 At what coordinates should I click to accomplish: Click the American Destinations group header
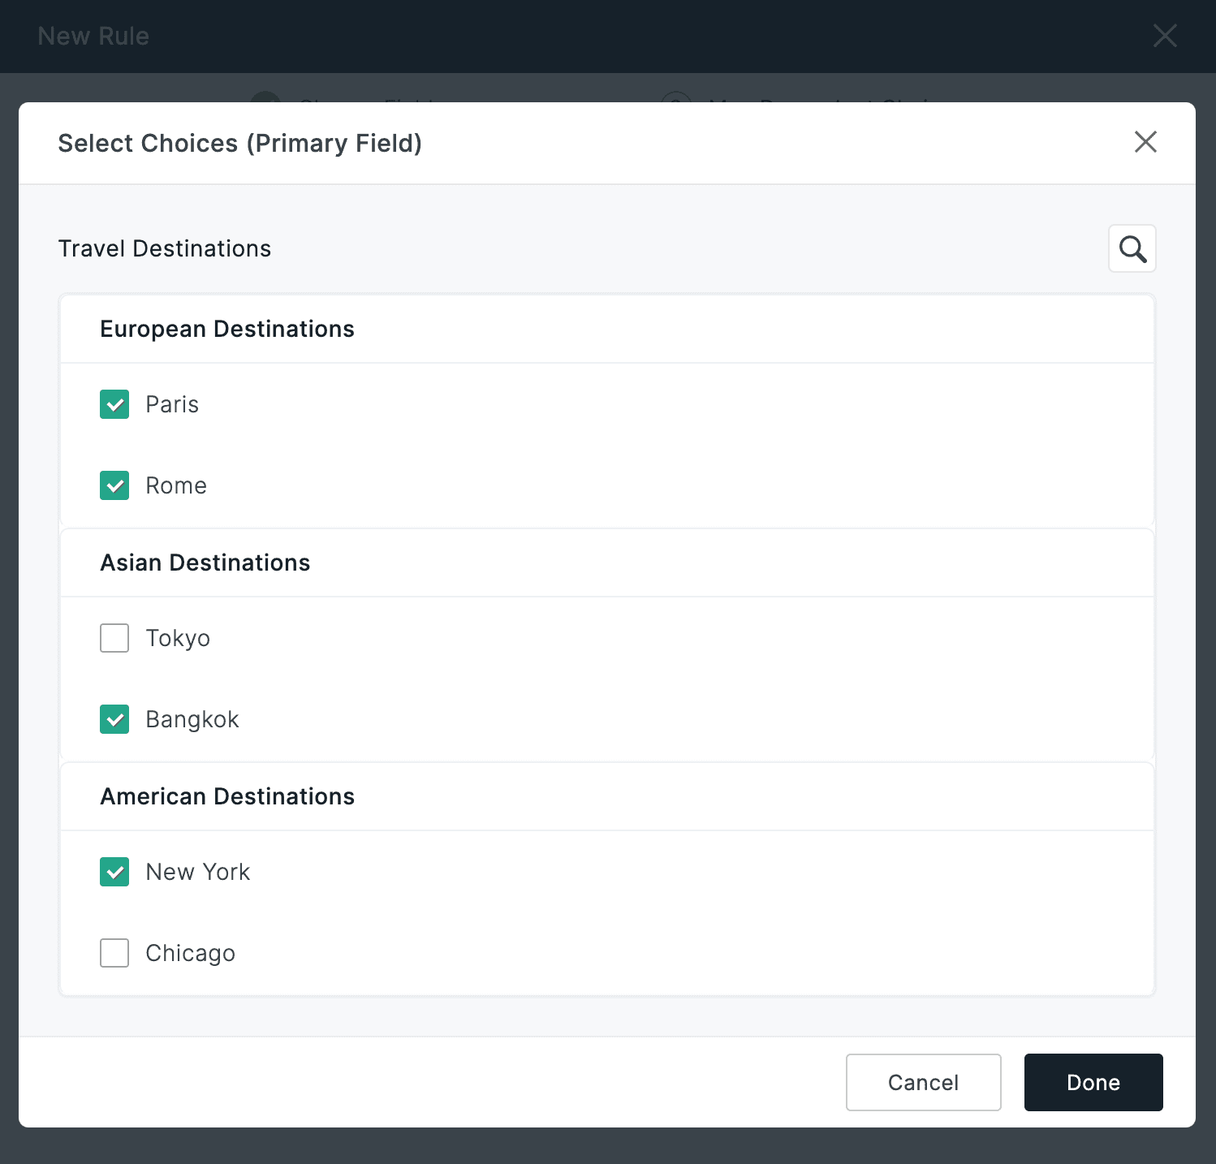227,796
